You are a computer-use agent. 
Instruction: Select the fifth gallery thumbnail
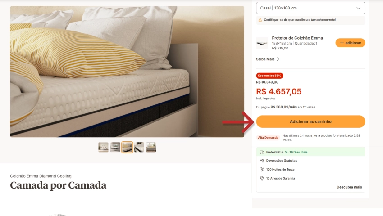click(151, 147)
